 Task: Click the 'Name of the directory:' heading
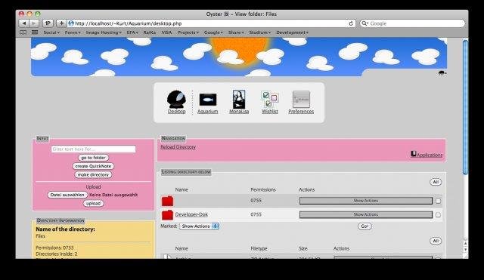pos(66,229)
